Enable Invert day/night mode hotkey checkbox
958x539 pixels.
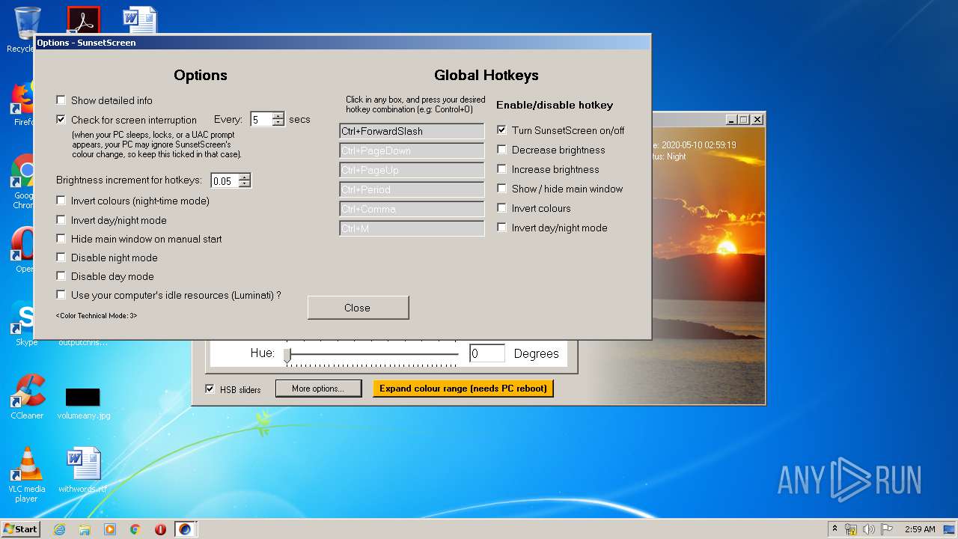502,228
